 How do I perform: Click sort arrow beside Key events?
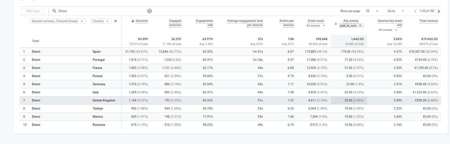point(336,23)
